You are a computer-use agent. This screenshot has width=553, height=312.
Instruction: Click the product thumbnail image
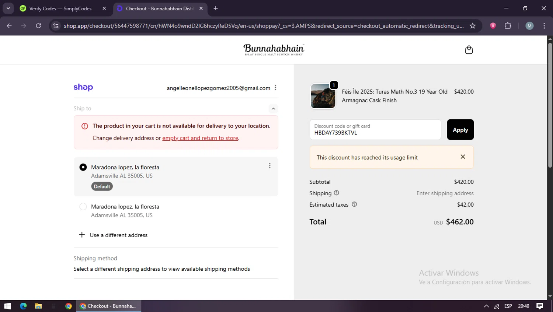323,96
